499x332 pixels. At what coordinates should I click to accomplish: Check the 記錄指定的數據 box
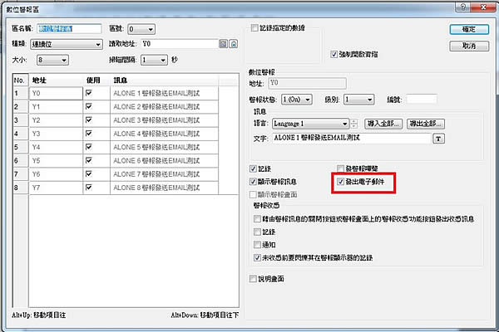[x=254, y=29]
